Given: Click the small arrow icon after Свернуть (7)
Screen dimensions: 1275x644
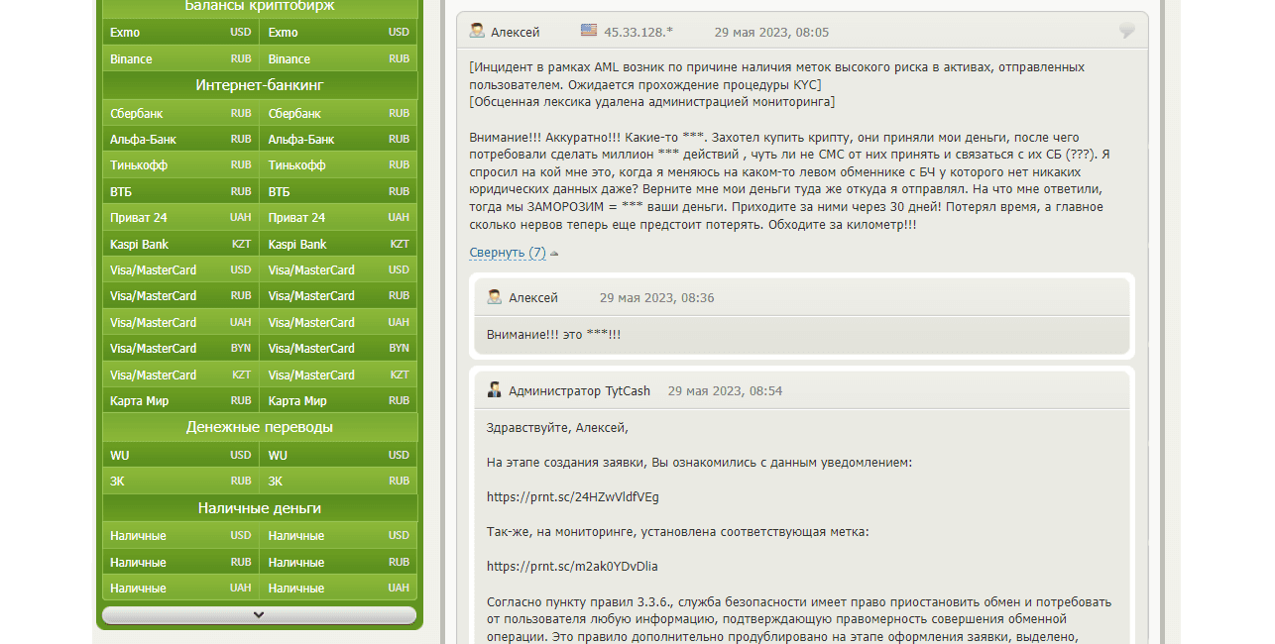Looking at the screenshot, I should pyautogui.click(x=554, y=254).
